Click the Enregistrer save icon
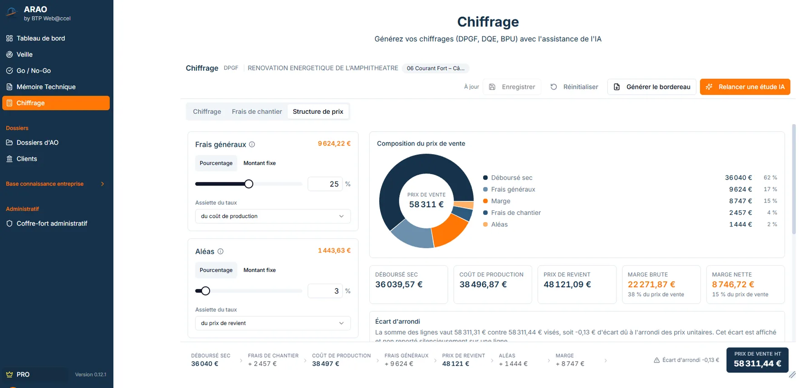This screenshot has height=388, width=803. tap(492, 87)
